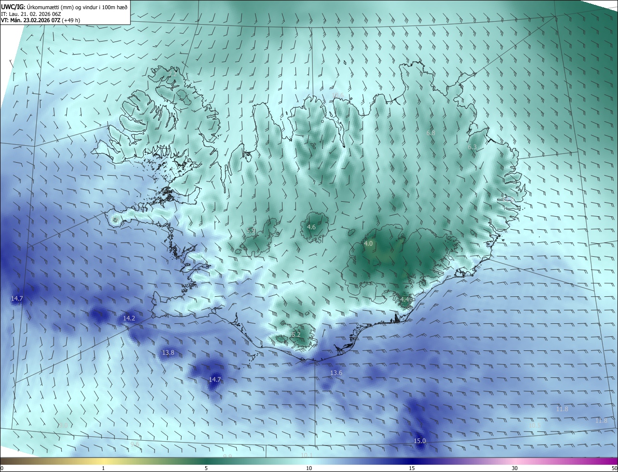Click the faint 10.6 value off the north coast
This screenshot has width=618, height=472.
point(337,95)
